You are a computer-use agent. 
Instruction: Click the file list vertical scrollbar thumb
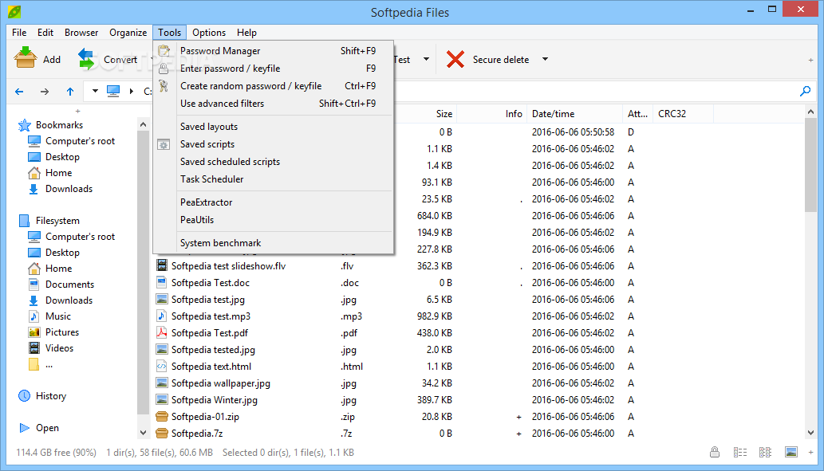[810, 166]
